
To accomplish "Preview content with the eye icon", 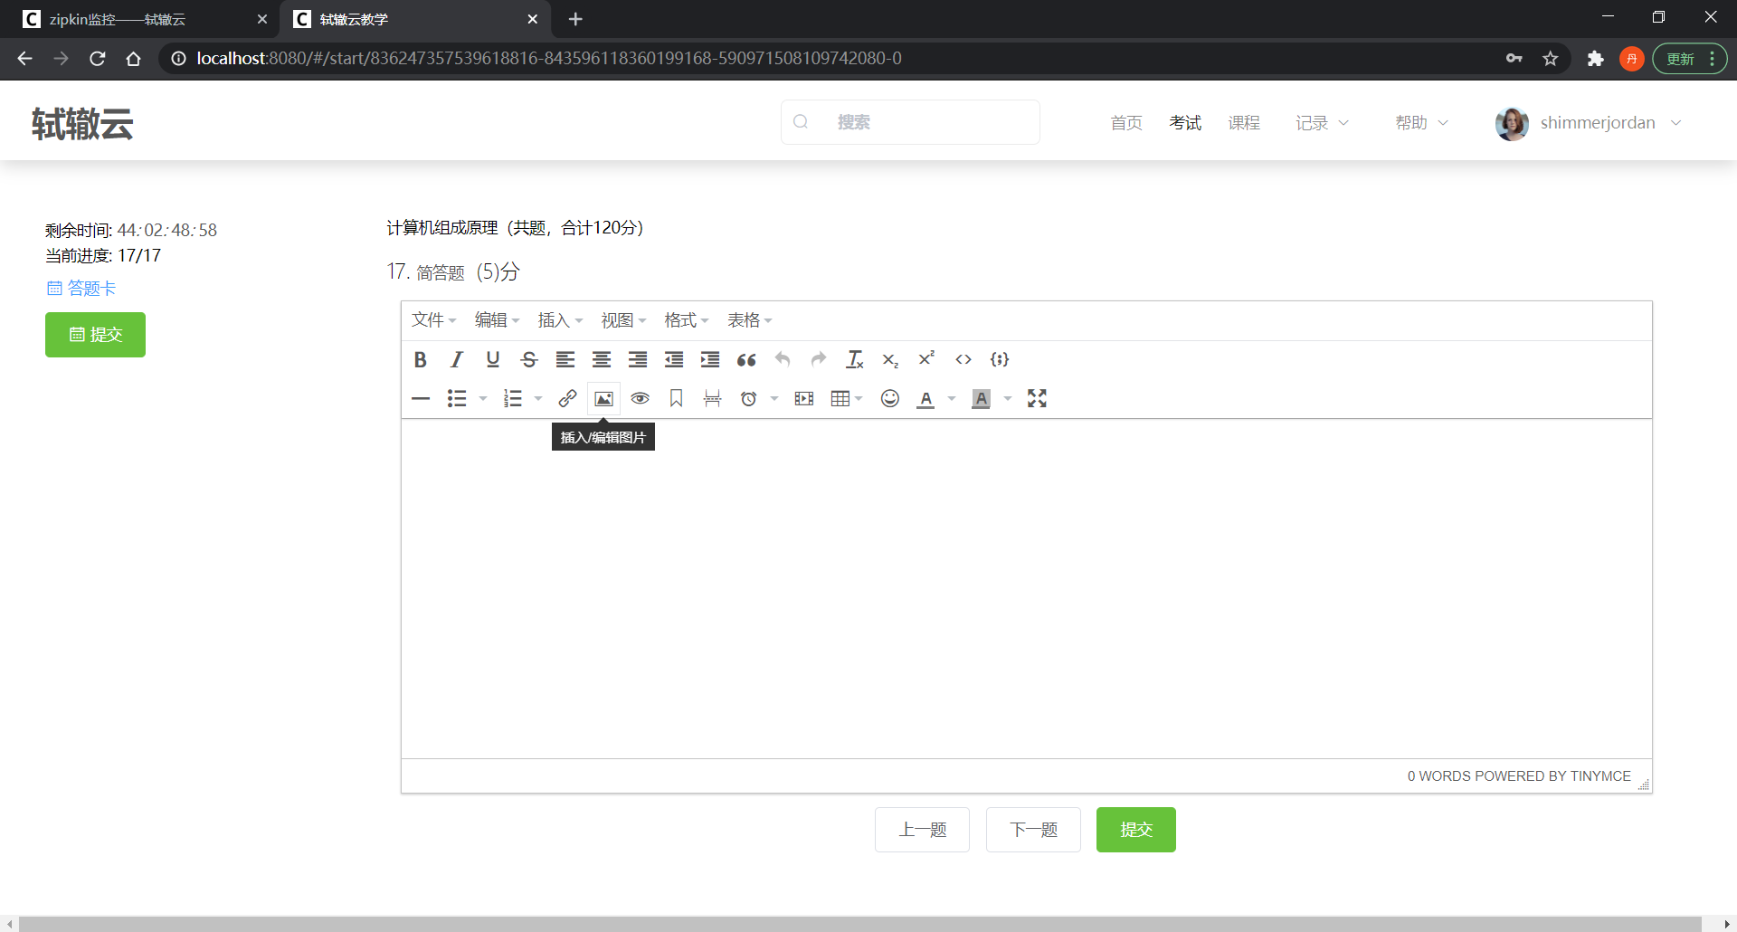I will click(x=640, y=398).
